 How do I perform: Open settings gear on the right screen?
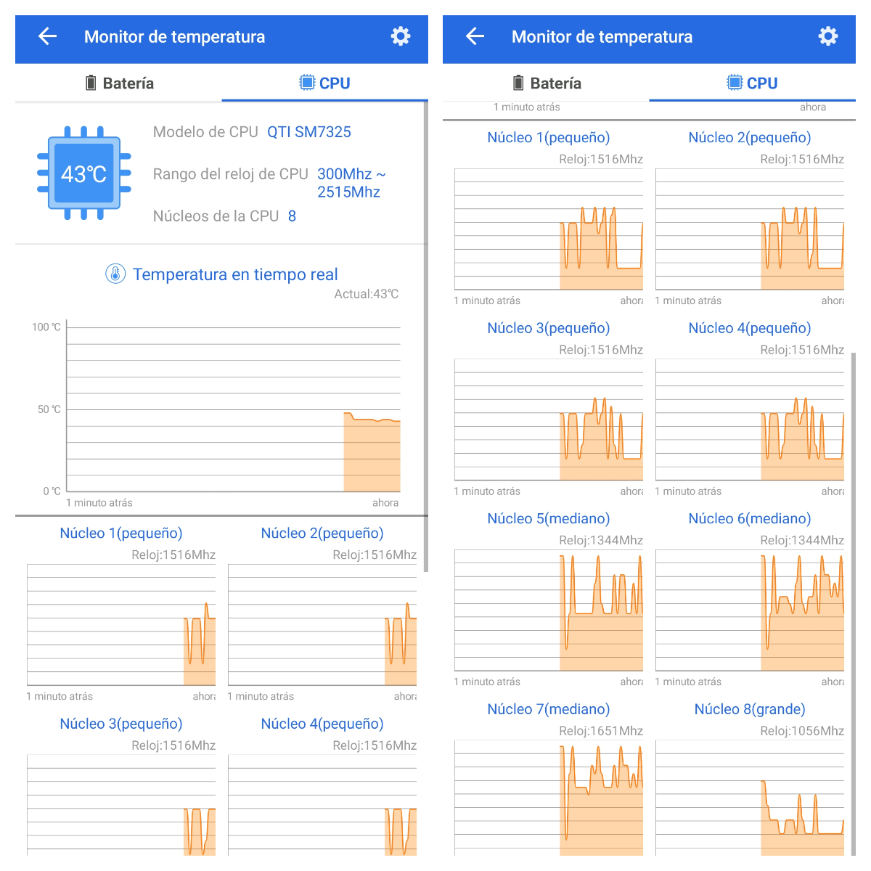click(x=828, y=36)
